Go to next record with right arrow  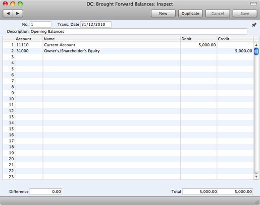click(x=18, y=14)
